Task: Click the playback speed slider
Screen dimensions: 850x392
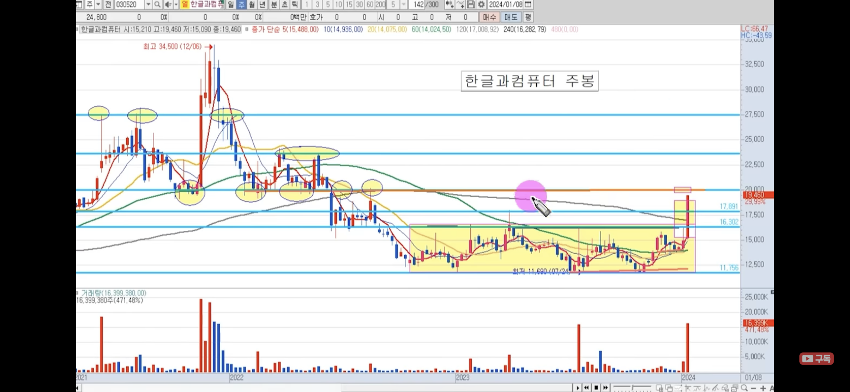Action: (x=632, y=387)
